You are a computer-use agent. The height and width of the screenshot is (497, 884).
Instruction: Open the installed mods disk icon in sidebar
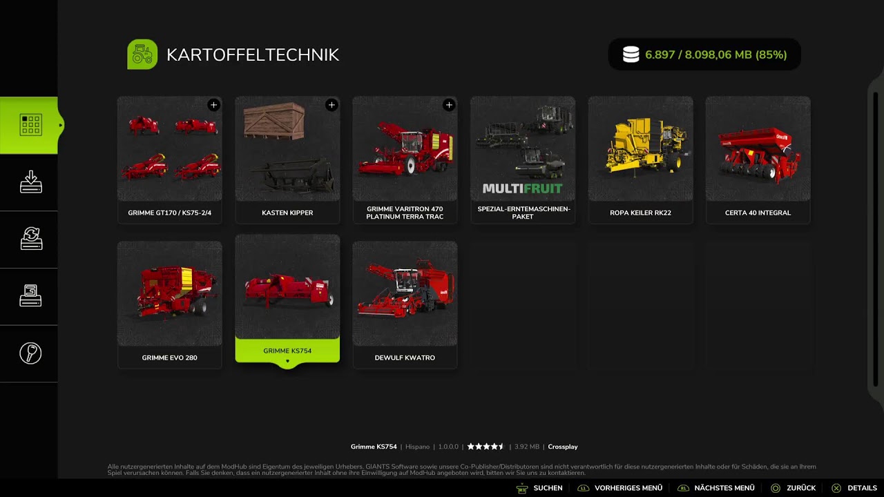30,296
